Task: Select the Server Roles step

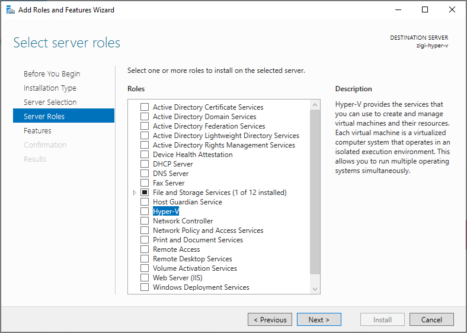Action: [64, 116]
